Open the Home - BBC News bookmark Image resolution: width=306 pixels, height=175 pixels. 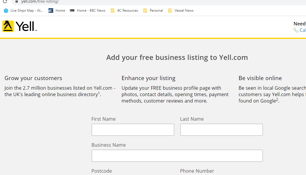coord(88,11)
